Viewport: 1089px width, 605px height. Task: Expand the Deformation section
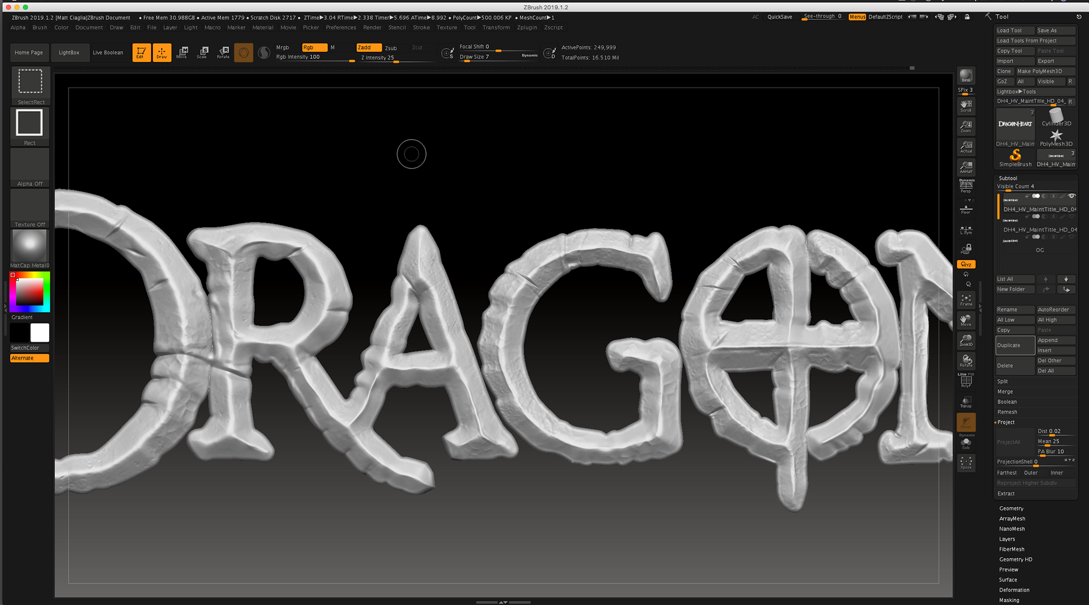coord(1014,590)
